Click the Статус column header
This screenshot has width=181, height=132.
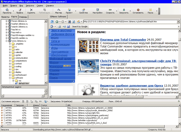pos(53,105)
